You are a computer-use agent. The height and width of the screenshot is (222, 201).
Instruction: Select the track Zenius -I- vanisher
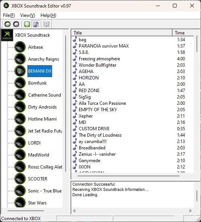point(97,154)
